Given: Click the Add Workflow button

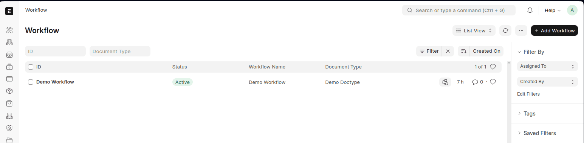Looking at the screenshot, I should 555,30.
